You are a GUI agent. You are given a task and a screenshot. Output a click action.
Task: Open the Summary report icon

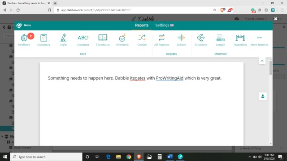(44, 40)
